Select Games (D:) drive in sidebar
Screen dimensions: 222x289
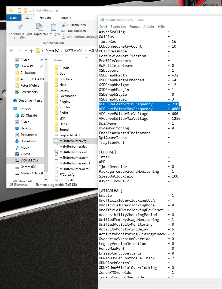click(x=28, y=167)
